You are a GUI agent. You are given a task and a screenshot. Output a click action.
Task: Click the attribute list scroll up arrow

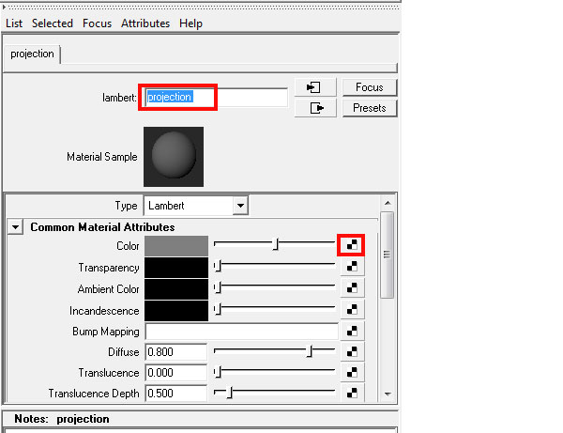pyautogui.click(x=388, y=203)
